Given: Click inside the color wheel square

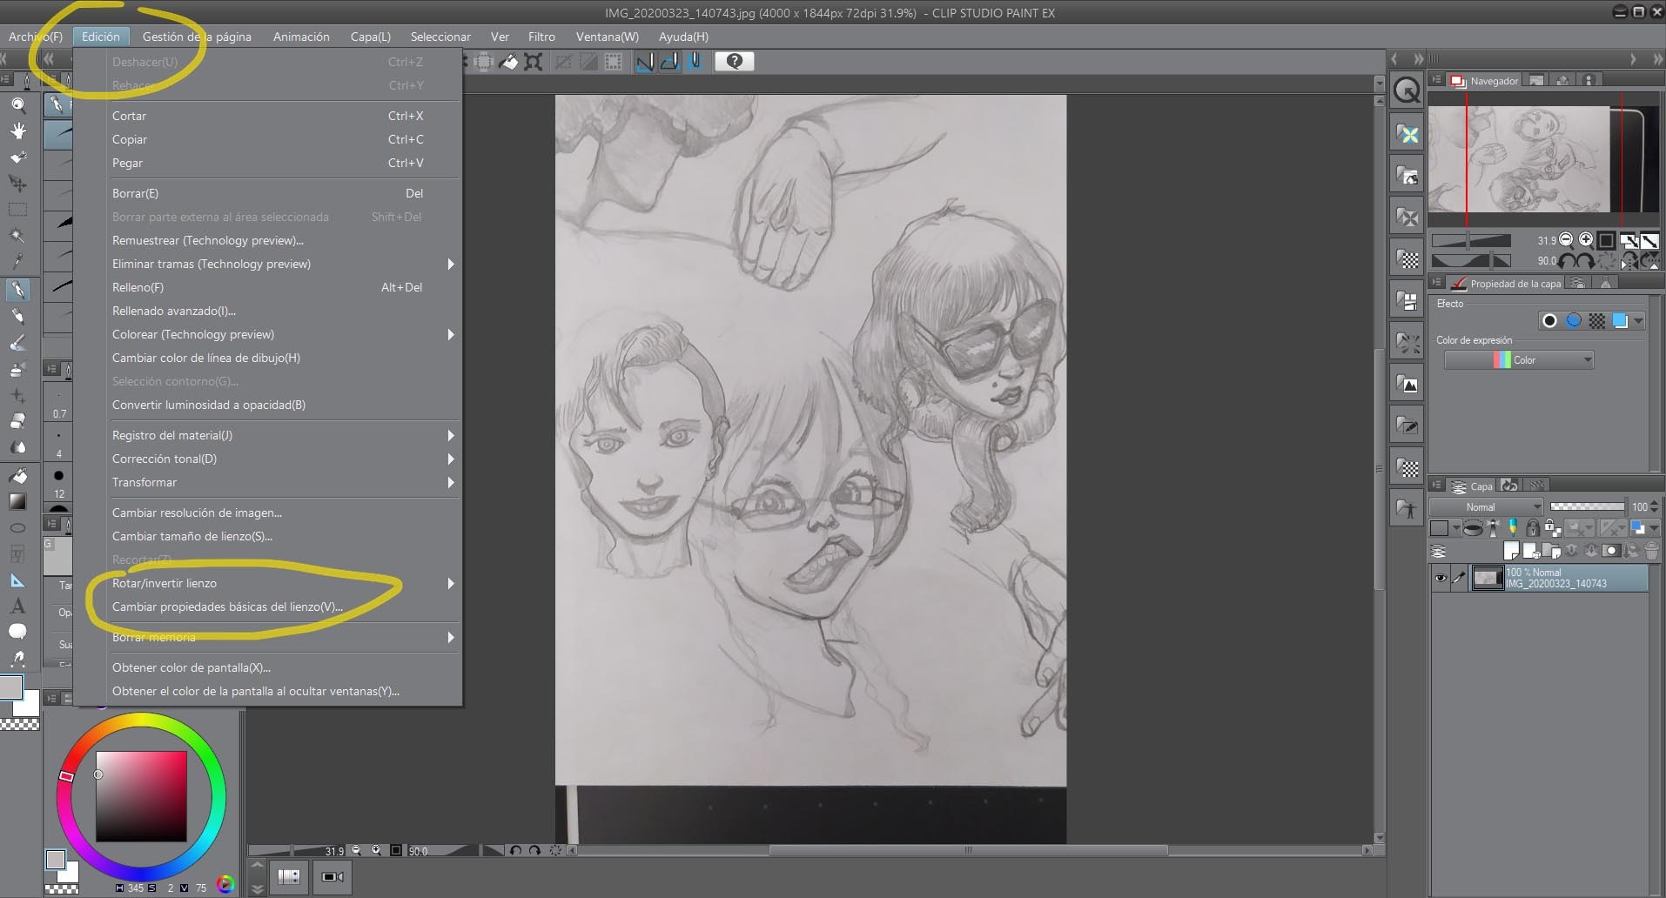Looking at the screenshot, I should pos(141,796).
